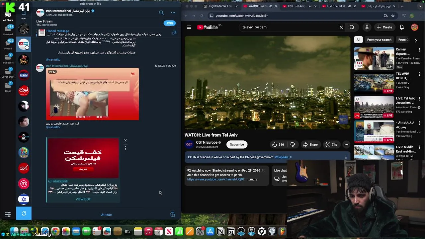
Task: Join the Telegram Live Stream
Action: (x=169, y=23)
